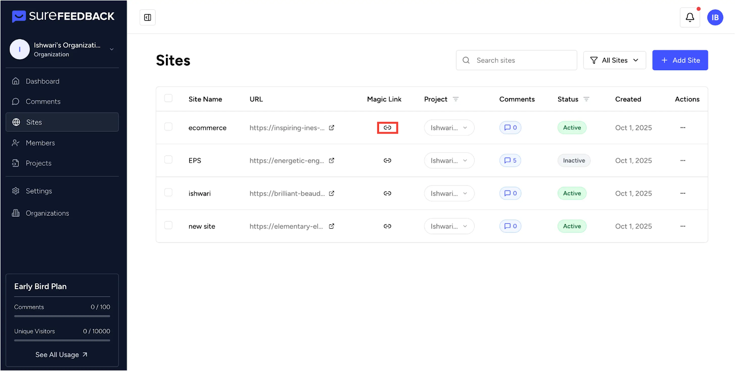Click the Project column filter icon

[456, 99]
